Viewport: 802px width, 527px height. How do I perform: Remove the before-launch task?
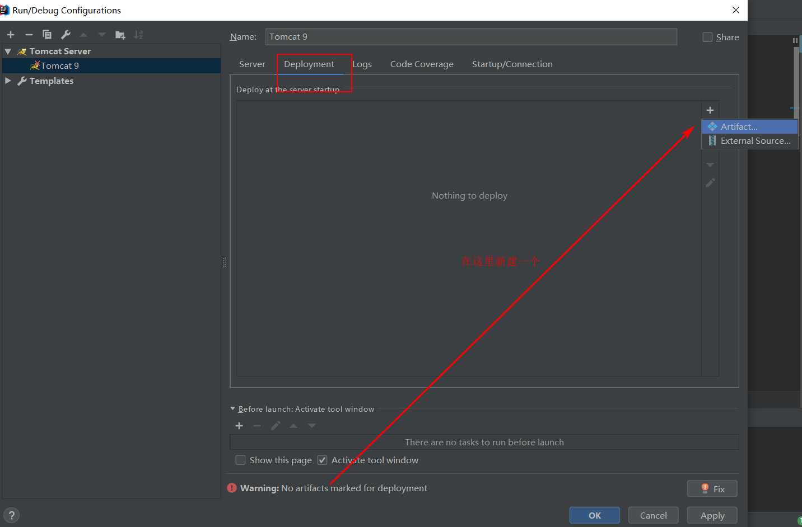point(257,426)
